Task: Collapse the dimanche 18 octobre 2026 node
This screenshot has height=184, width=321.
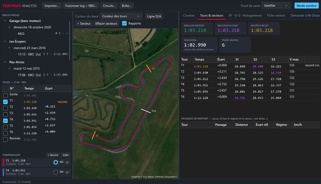Action: 9,27
